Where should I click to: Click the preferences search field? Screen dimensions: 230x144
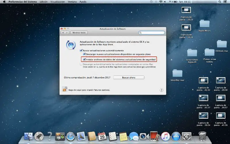tap(152, 33)
